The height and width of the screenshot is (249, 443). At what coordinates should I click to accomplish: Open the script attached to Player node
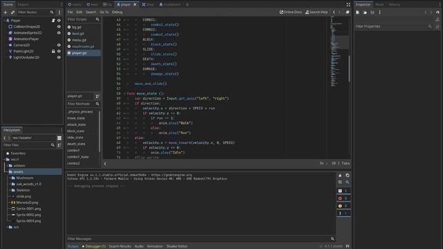[53, 21]
